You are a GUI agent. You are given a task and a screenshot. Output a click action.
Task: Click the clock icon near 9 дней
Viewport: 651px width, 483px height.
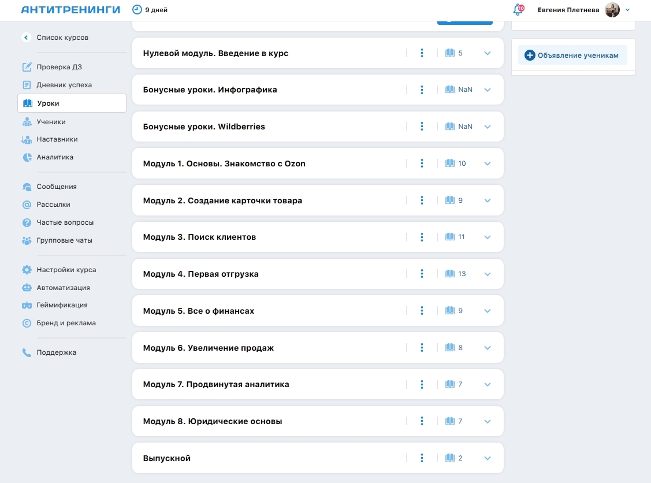pos(137,10)
